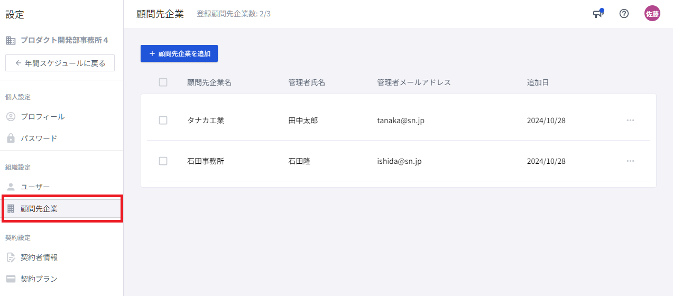
Task: Click the profile person icon in sidebar
Action: (11, 116)
